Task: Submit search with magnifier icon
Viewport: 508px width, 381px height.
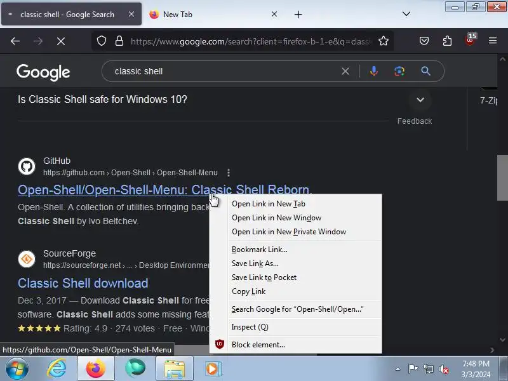Action: pyautogui.click(x=425, y=71)
